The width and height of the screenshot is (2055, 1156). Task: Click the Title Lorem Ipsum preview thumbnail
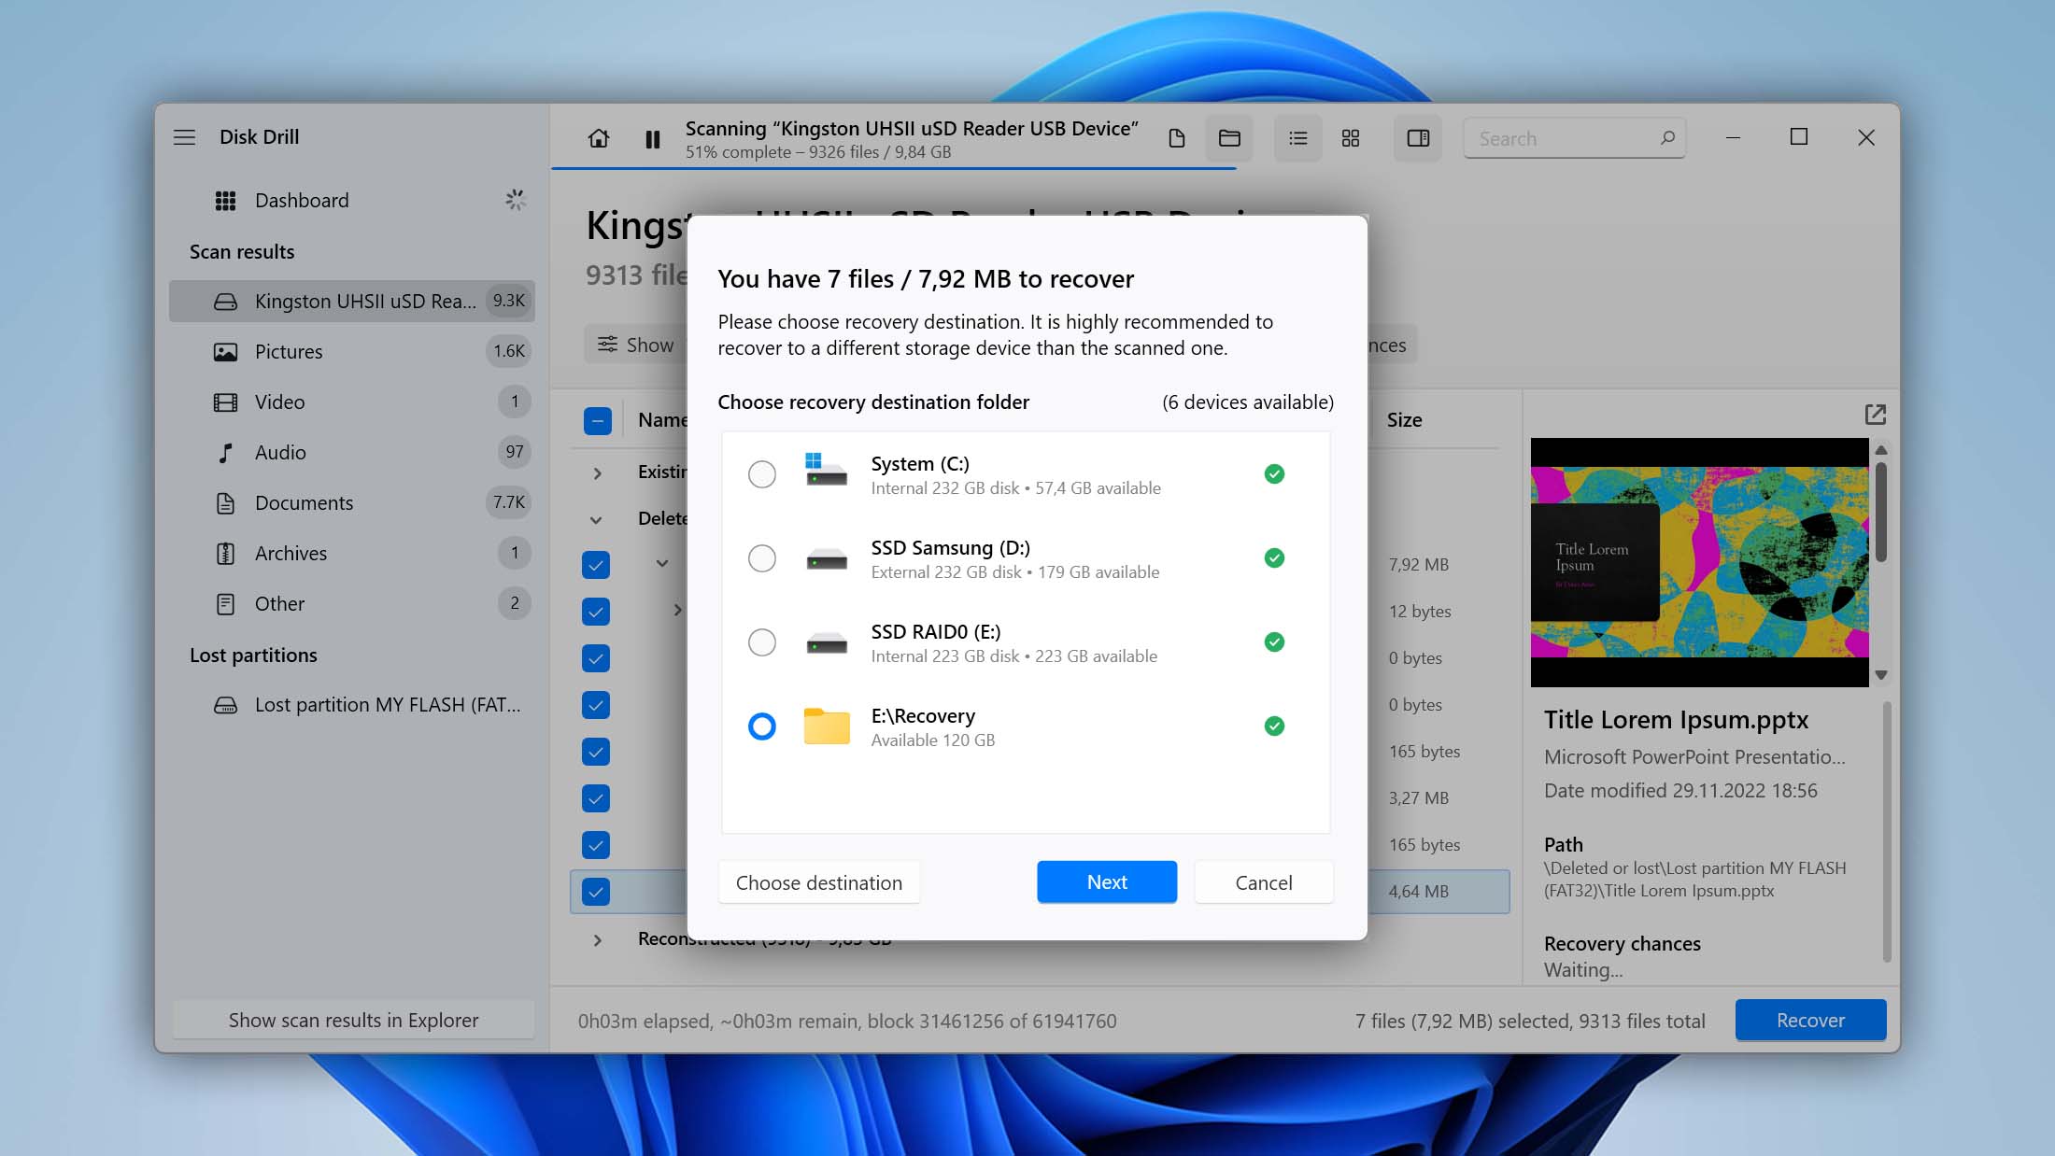tap(1699, 562)
